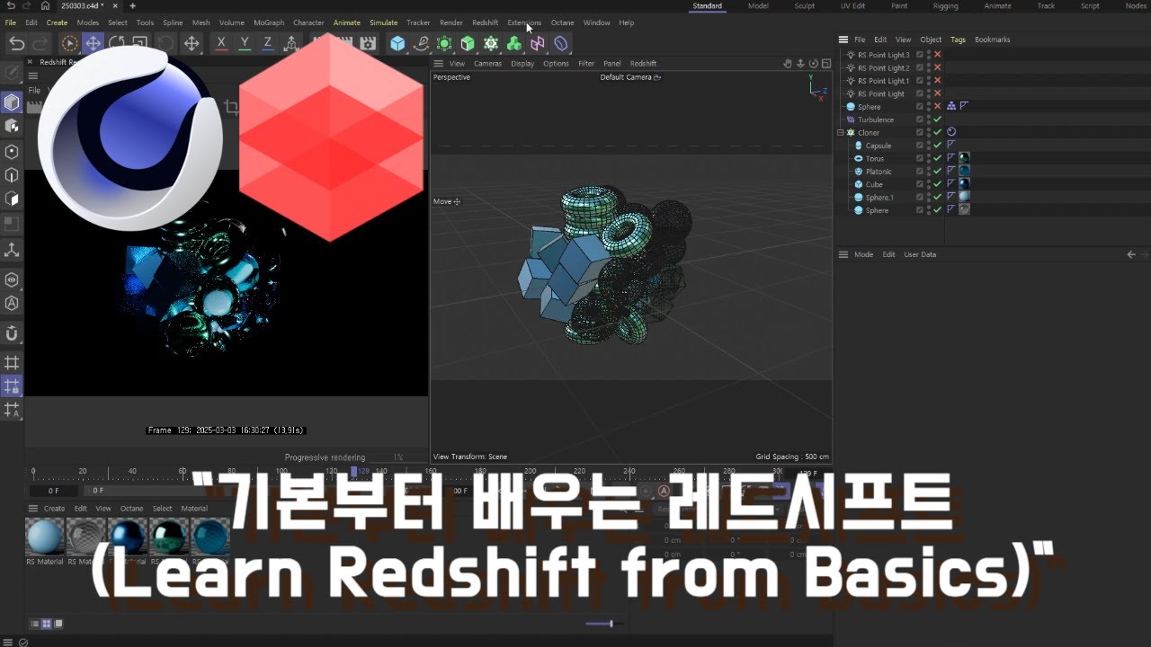This screenshot has height=647, width=1151.
Task: Open the MoGraph menu
Action: pyautogui.click(x=269, y=22)
